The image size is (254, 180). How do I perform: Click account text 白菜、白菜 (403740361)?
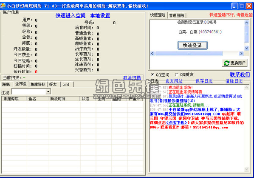pyautogui.click(x=200, y=32)
